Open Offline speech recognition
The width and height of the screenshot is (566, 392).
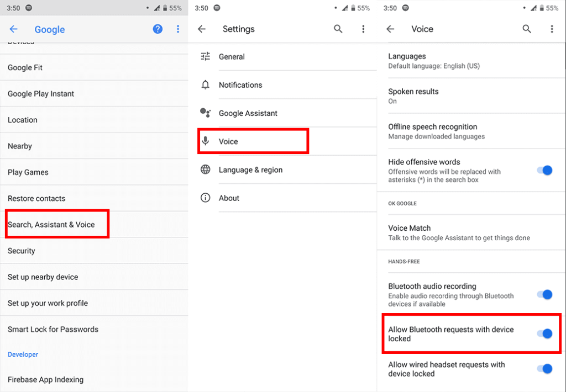tap(471, 131)
